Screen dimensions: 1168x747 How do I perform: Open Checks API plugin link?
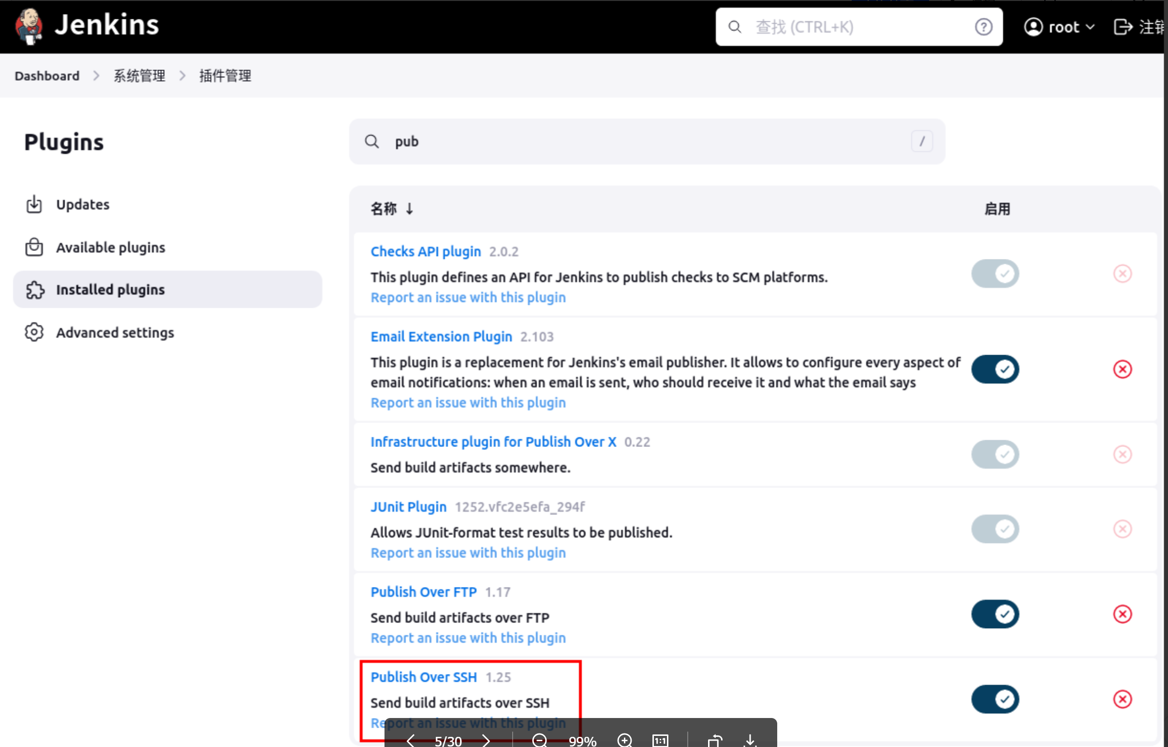tap(426, 252)
